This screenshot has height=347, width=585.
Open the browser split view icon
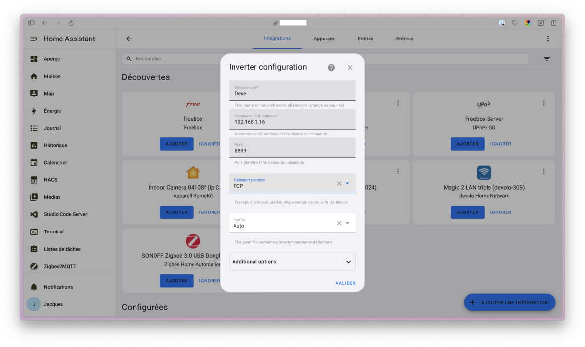coord(554,23)
